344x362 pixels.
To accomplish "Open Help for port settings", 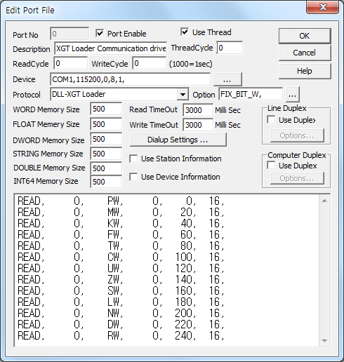I will click(305, 71).
